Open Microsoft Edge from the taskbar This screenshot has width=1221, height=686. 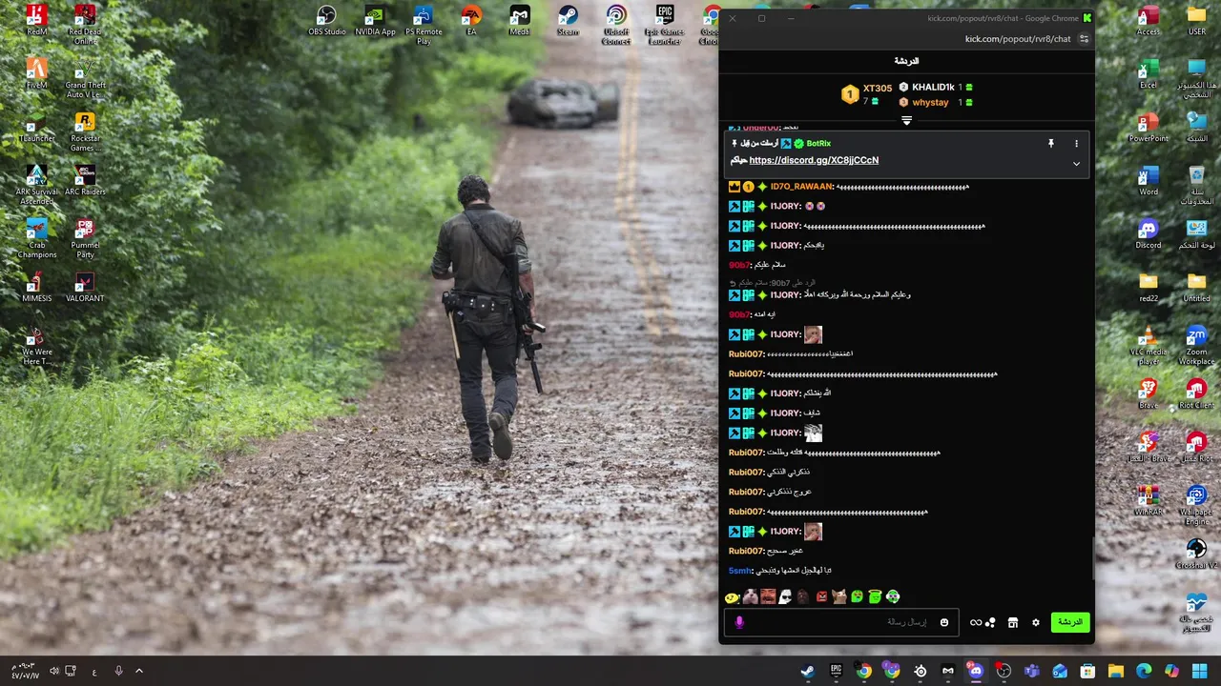click(1144, 671)
